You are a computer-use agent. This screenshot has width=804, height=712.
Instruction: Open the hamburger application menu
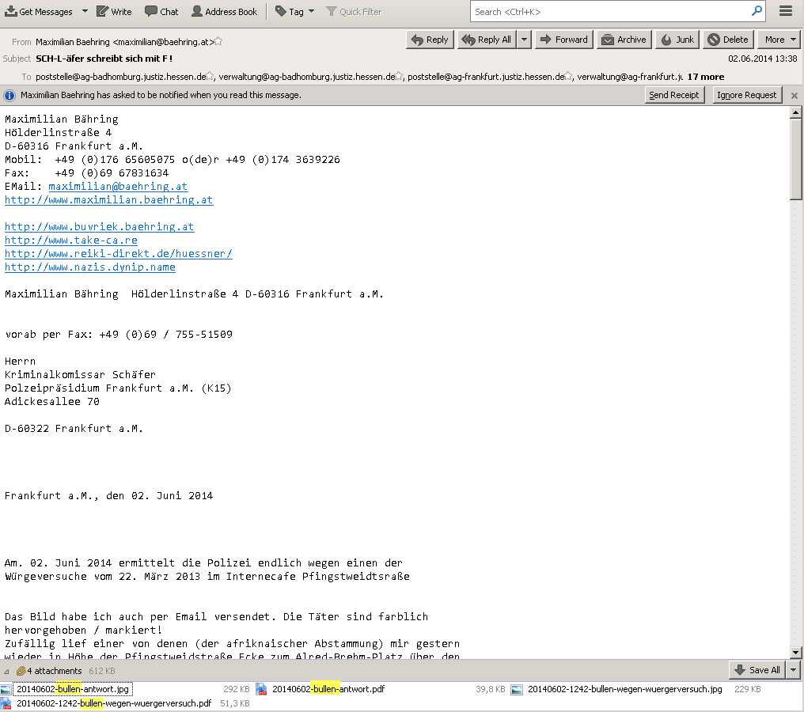pyautogui.click(x=786, y=11)
